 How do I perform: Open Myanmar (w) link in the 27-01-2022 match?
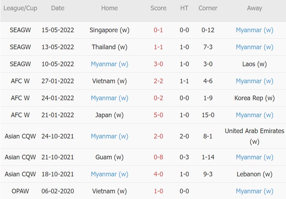pos(254,81)
